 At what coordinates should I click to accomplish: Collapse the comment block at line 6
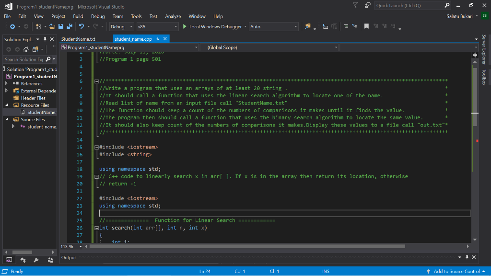point(96,81)
